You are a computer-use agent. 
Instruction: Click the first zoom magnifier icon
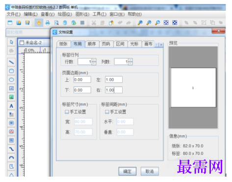click(x=140, y=23)
